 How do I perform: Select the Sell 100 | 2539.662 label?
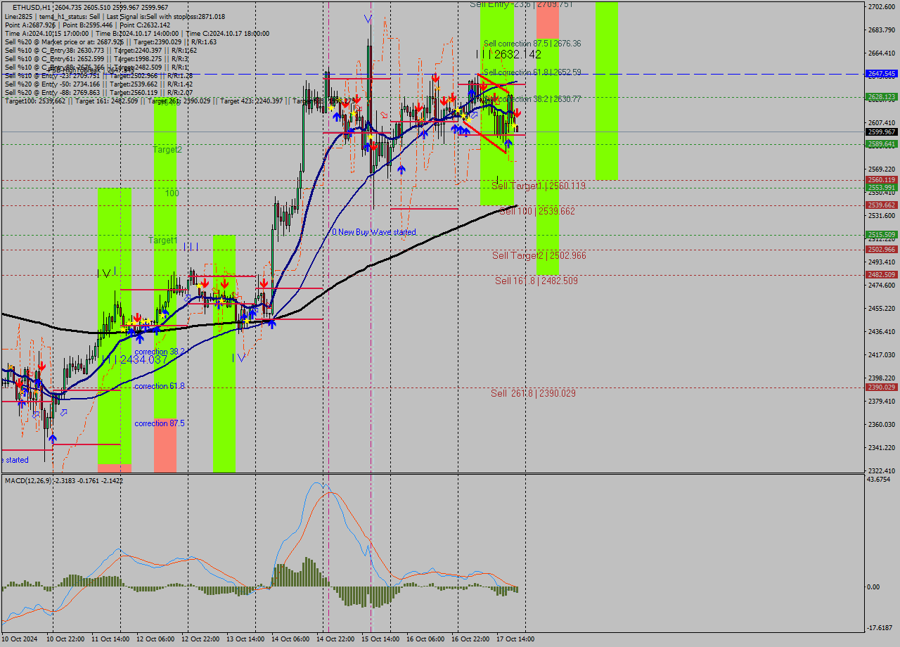tap(537, 211)
